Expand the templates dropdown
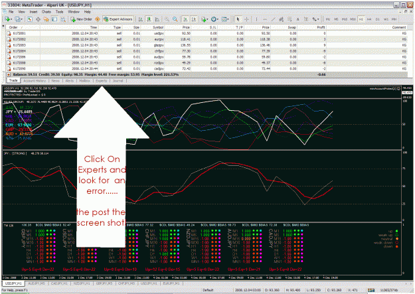Image resolution: width=415 pixels, height=294 pixels. 228,19
